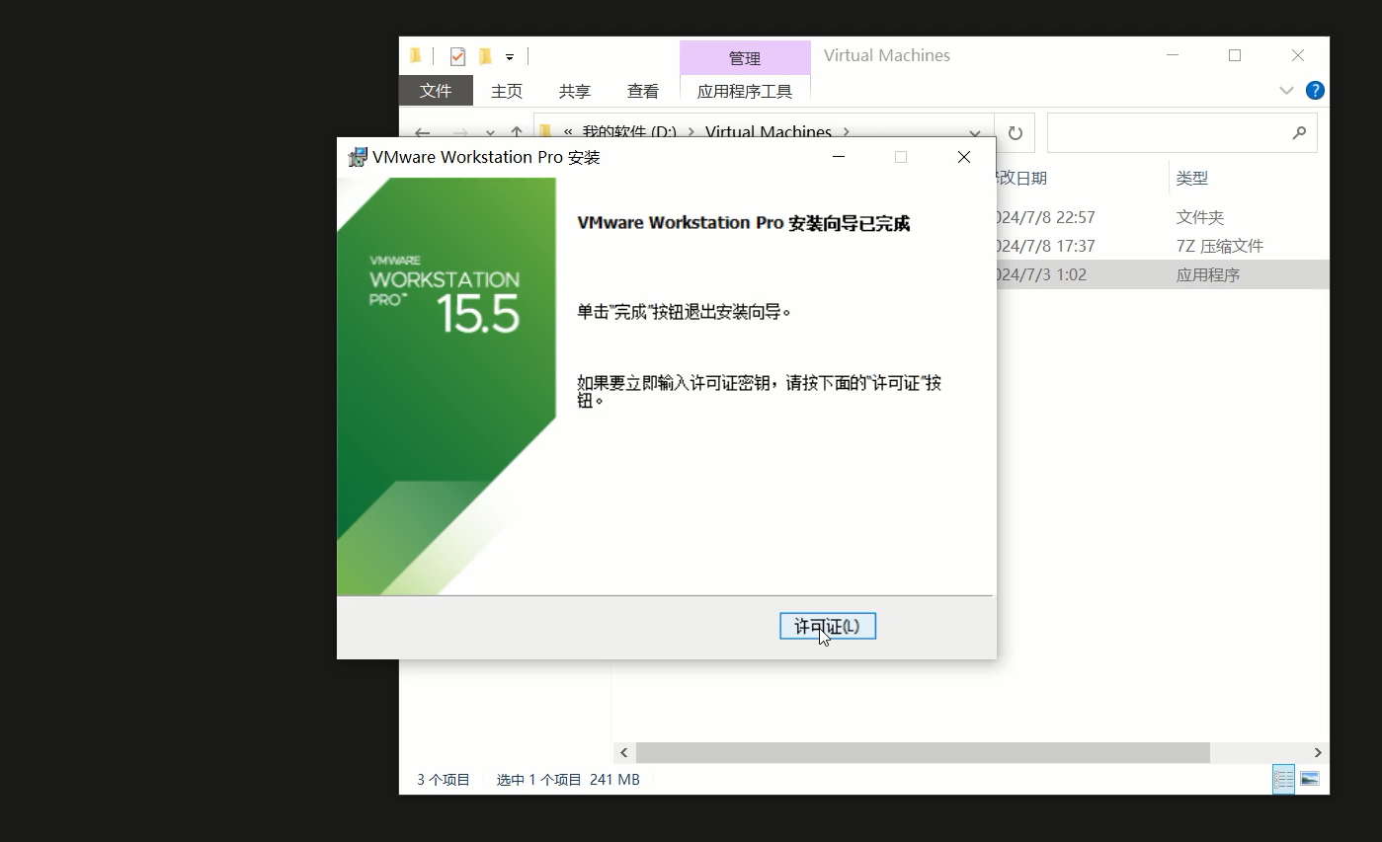Image resolution: width=1382 pixels, height=842 pixels.
Task: Go back with Explorer's back arrow
Action: [423, 132]
